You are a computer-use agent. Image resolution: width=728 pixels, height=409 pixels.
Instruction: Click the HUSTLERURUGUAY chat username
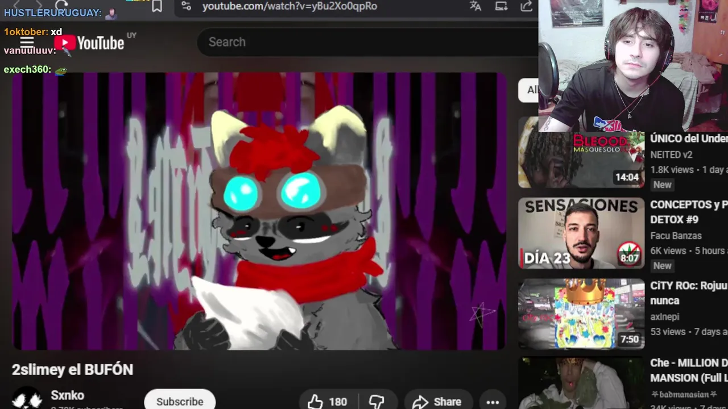pos(52,12)
